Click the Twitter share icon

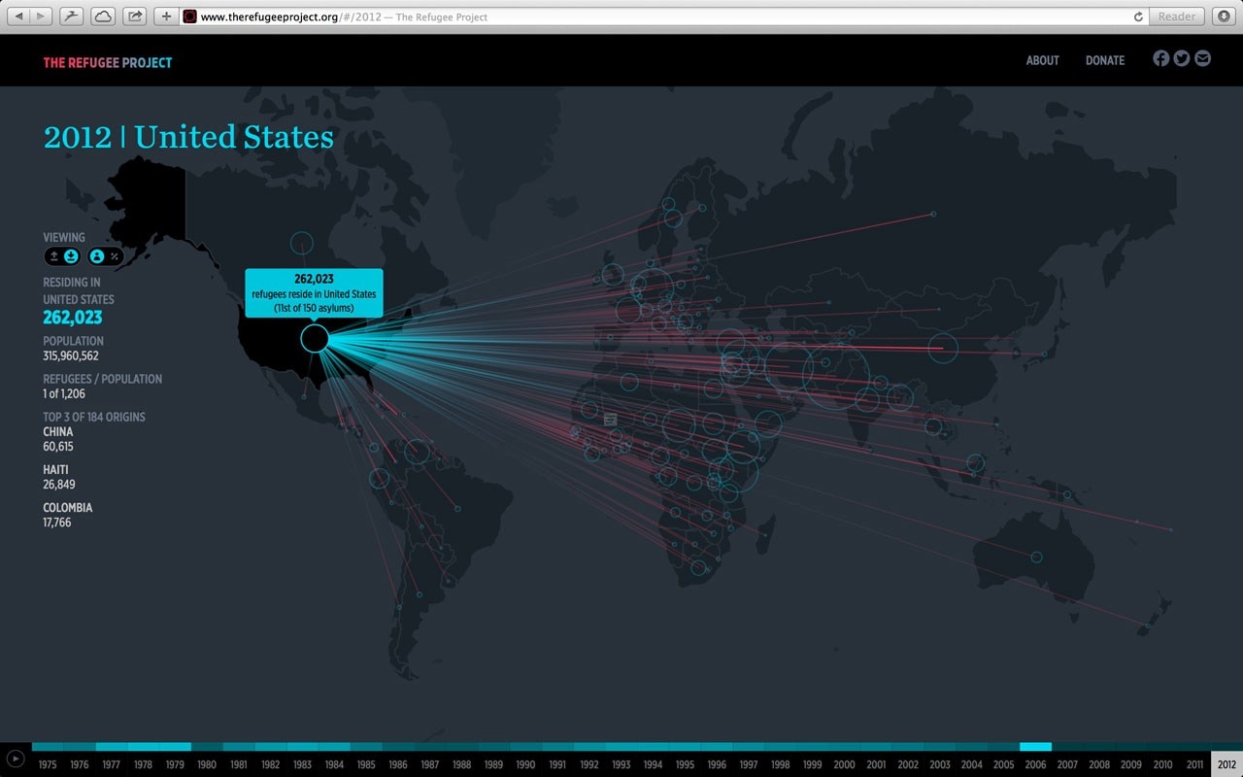tap(1182, 58)
